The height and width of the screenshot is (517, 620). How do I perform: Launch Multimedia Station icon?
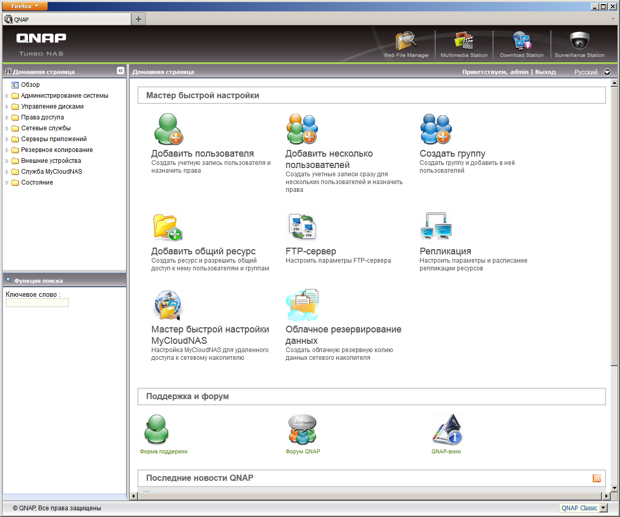464,41
